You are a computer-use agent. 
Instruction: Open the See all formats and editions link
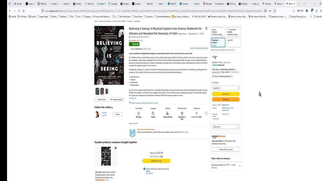(199, 48)
